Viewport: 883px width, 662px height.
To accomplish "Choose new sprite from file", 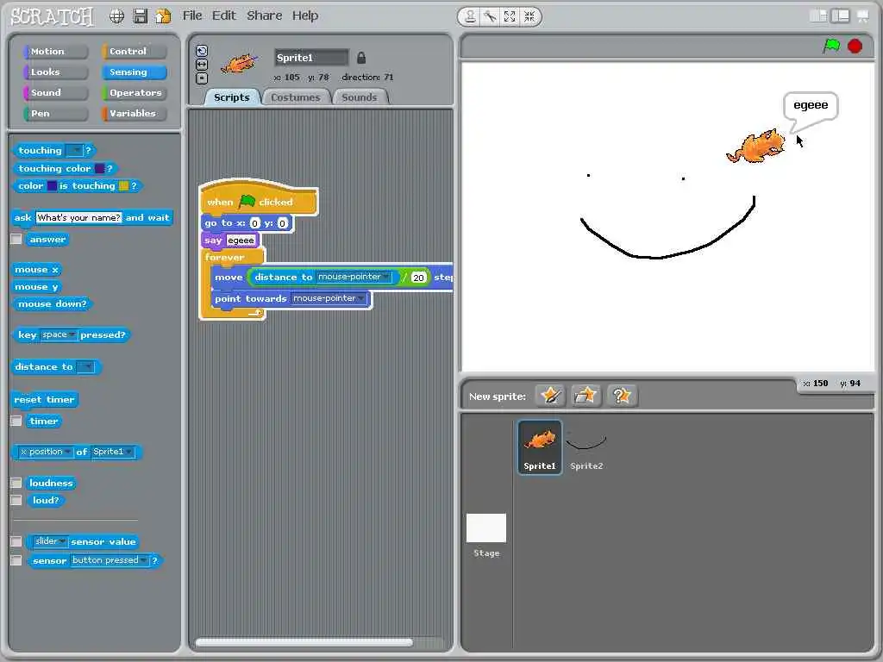I will 586,396.
